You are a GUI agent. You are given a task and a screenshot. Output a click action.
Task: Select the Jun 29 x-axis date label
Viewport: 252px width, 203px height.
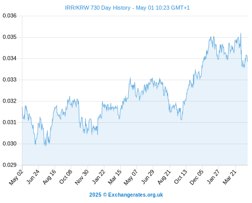click(148, 177)
